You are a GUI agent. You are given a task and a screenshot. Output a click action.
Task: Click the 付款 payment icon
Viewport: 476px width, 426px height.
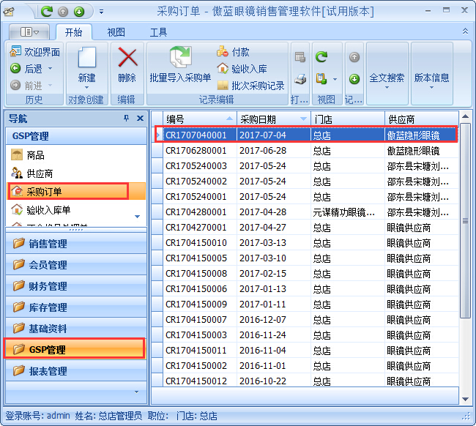[x=223, y=52]
